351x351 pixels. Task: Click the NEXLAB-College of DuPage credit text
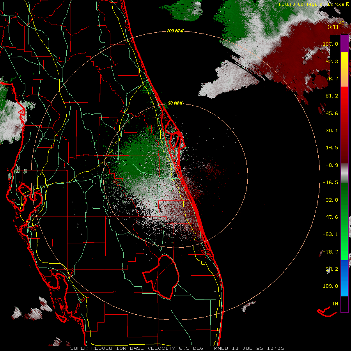click(x=314, y=4)
